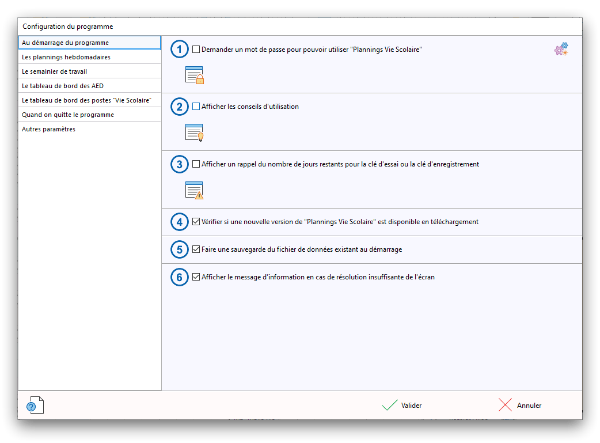Go to 'Le tableau de bord des AED'

click(62, 86)
